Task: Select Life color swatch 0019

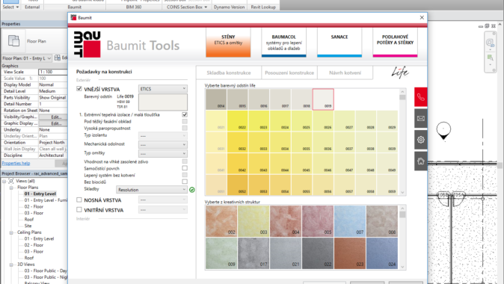Action: (x=323, y=99)
